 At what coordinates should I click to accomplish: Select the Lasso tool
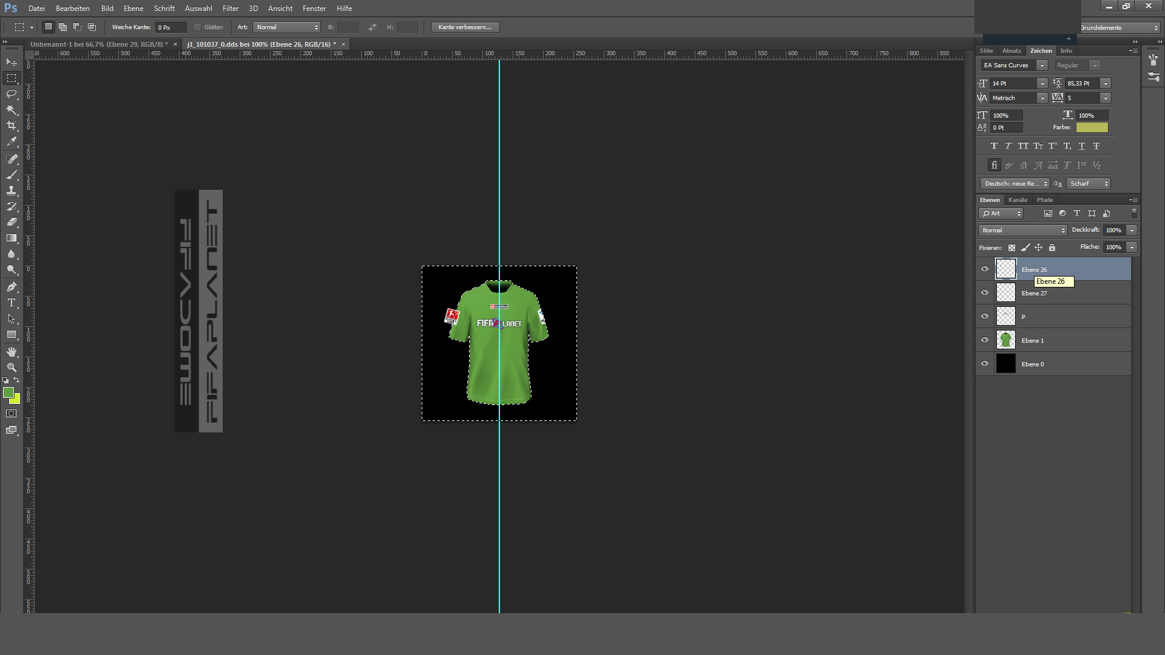tap(12, 94)
